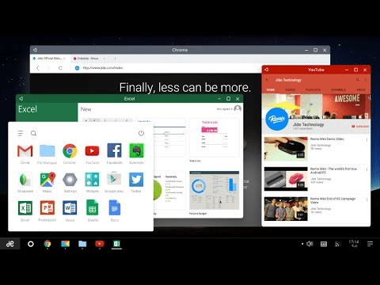Select the Personal Budget Excel template

click(215, 190)
